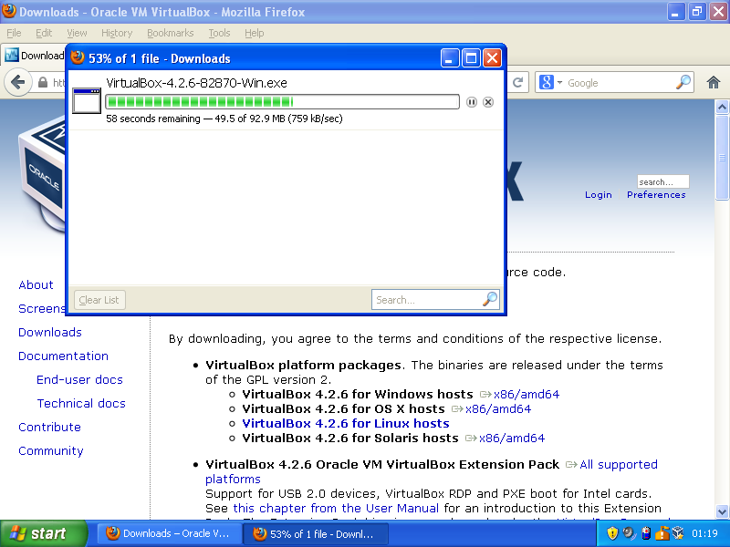Open the Technical docs link

tap(81, 403)
